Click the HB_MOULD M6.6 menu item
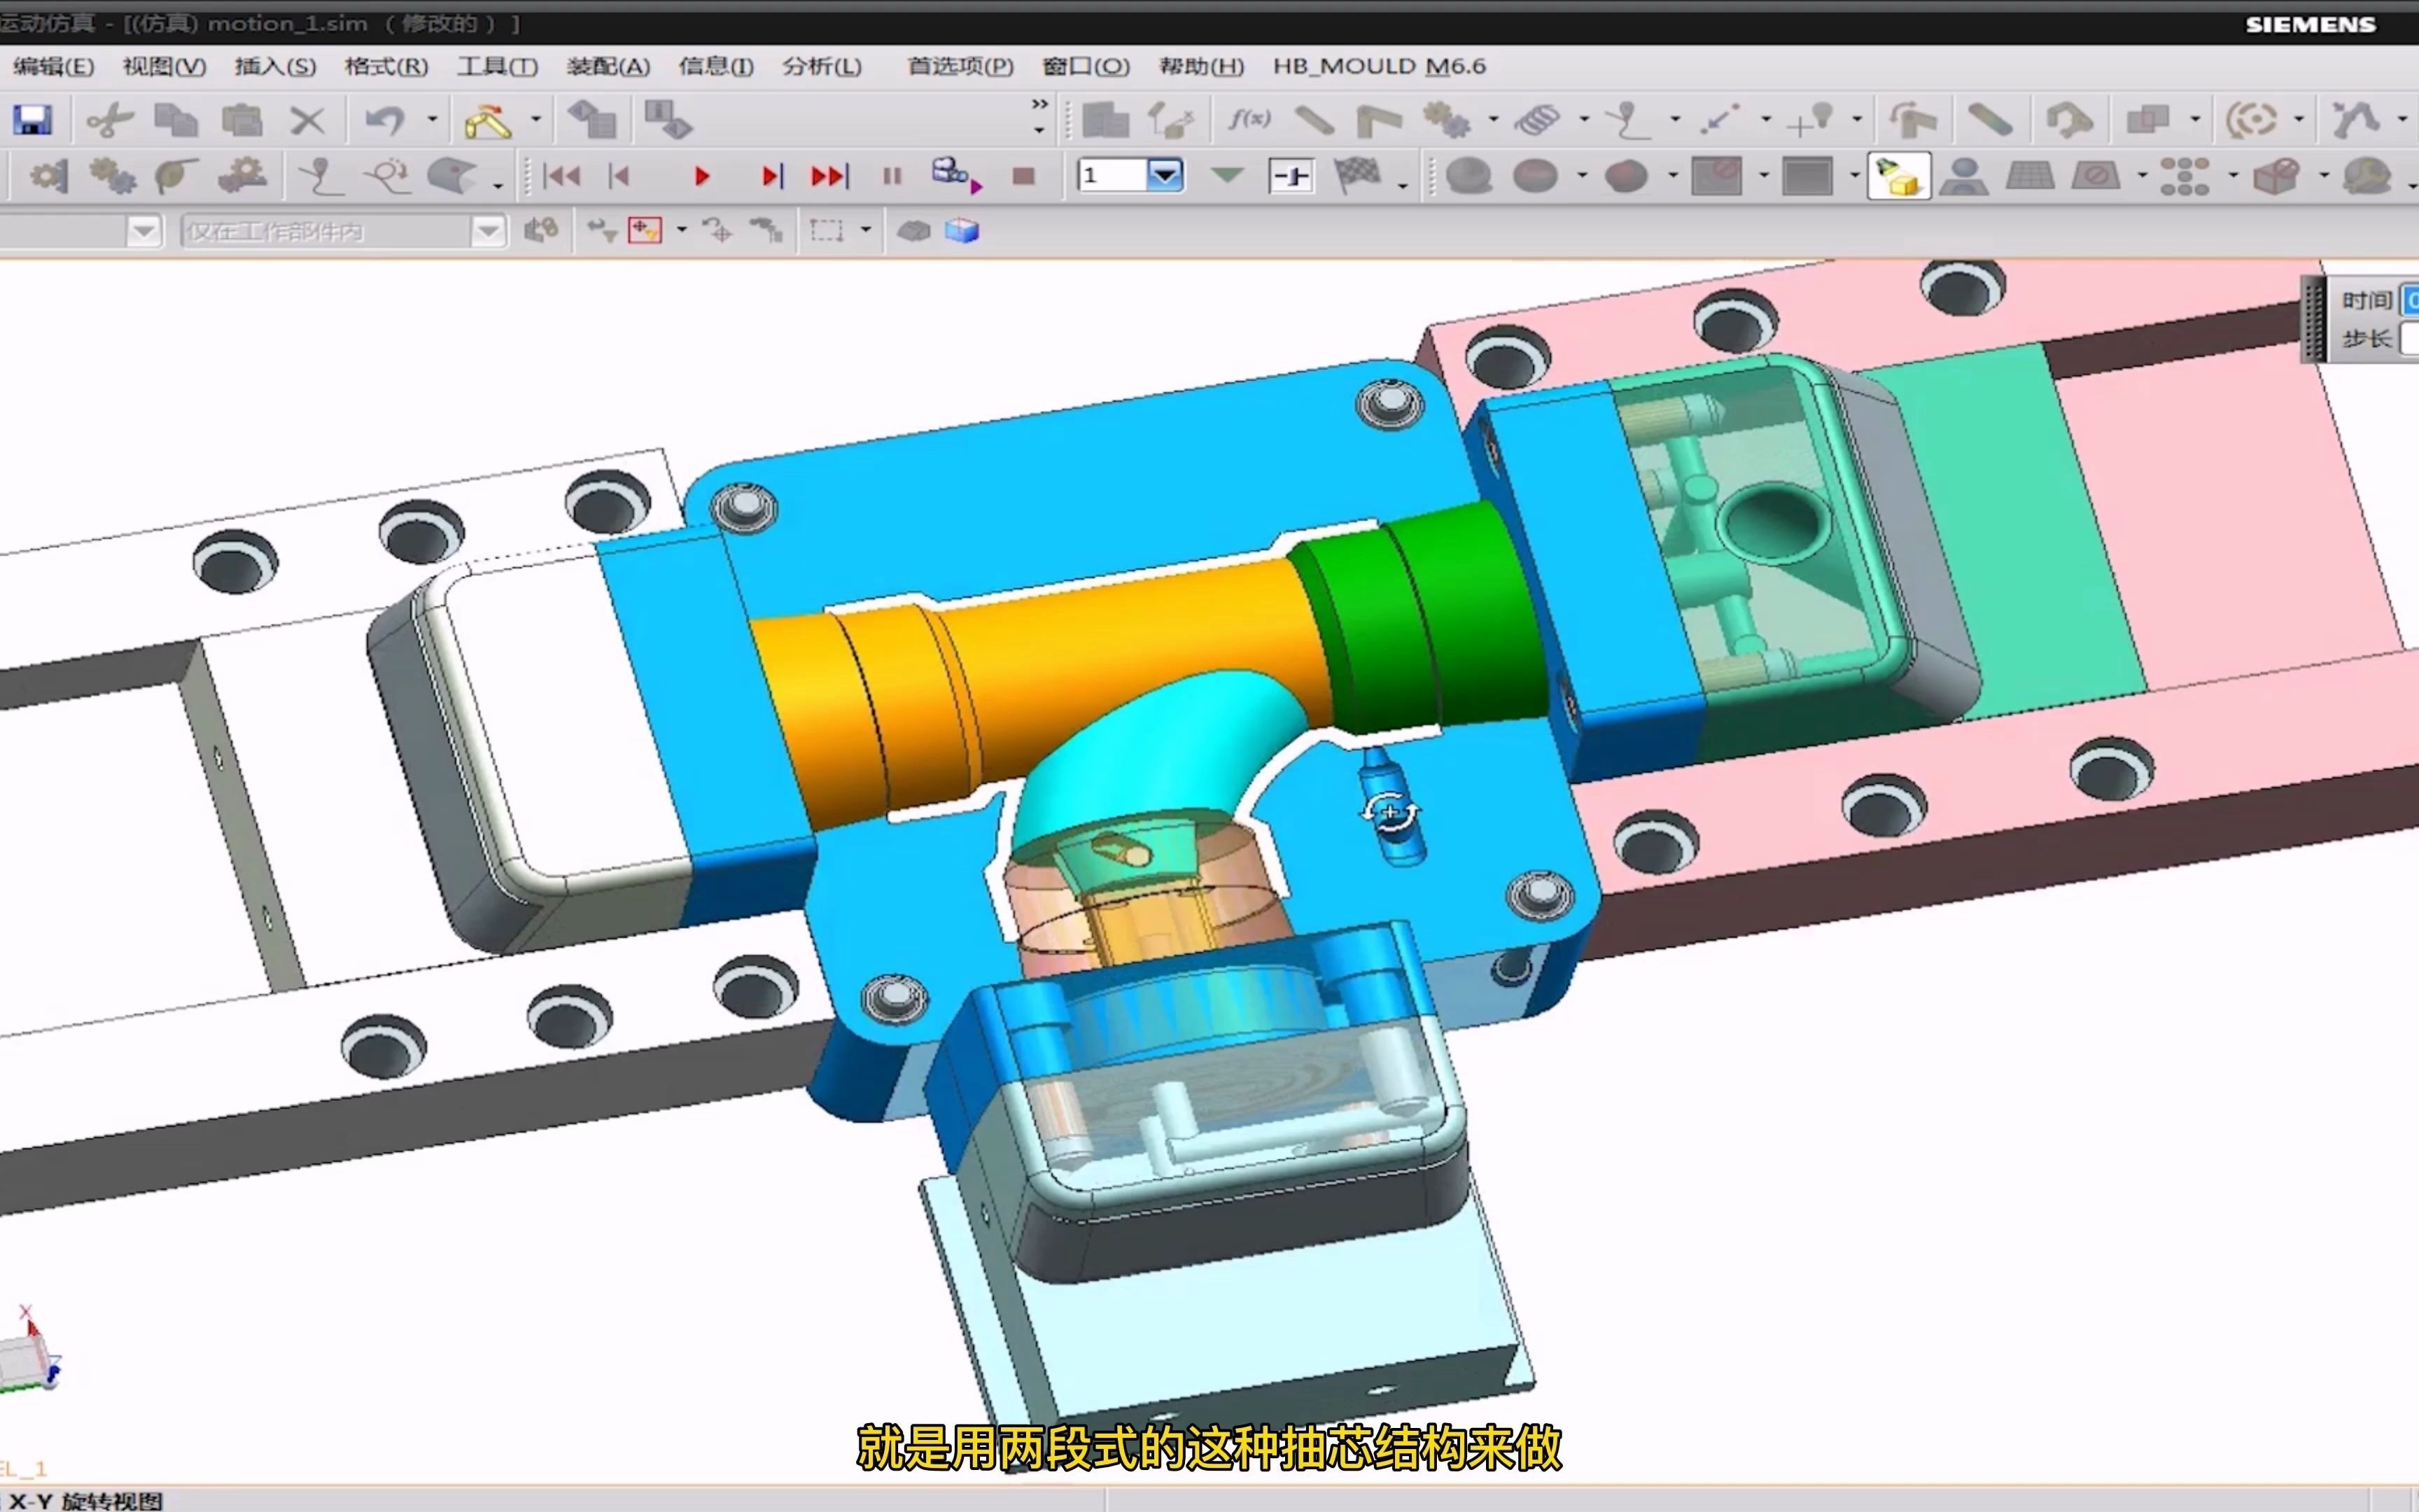The width and height of the screenshot is (2419, 1512). tap(1378, 66)
